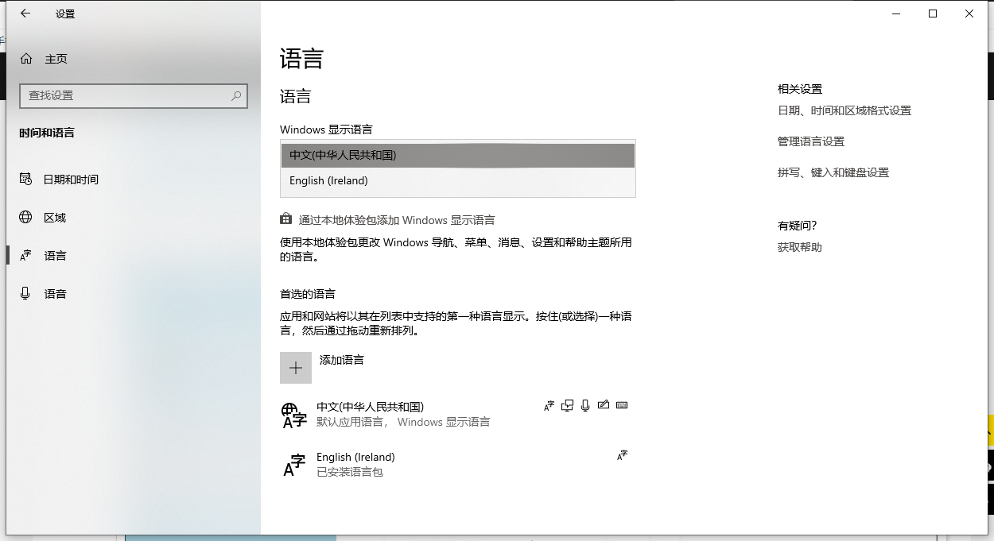Click 相关设置 heading

pyautogui.click(x=800, y=89)
